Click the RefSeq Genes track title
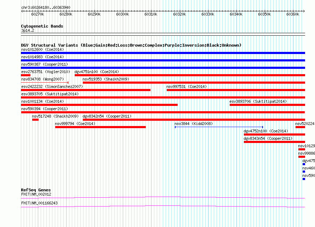Image resolution: width=315 pixels, height=227 pixels. pos(36,190)
